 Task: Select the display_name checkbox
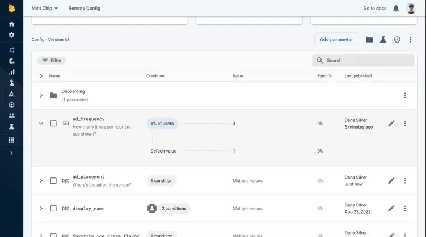coord(53,209)
